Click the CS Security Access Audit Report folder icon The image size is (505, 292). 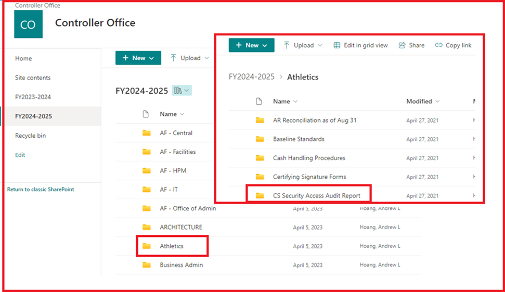(260, 196)
